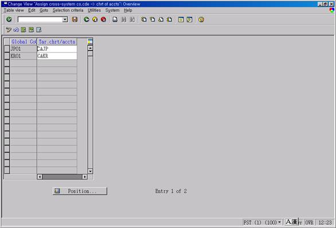Open the command field dropdown arrow
336x228 pixels.
coord(65,19)
